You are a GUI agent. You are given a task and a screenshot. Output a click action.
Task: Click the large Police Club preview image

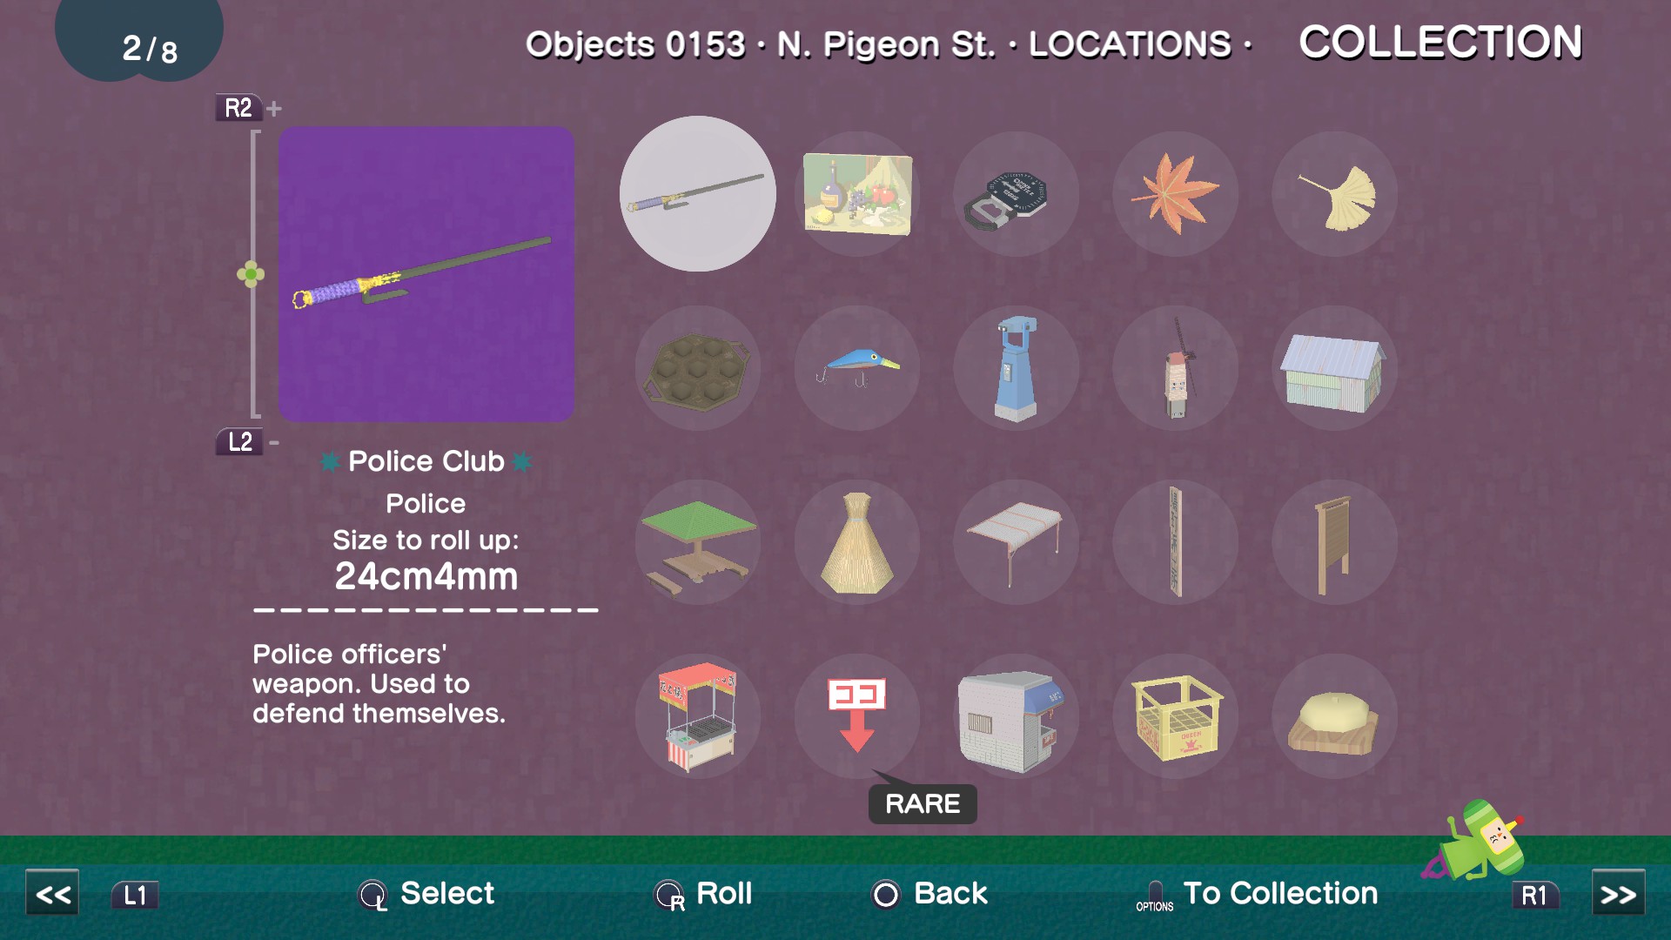(x=426, y=274)
